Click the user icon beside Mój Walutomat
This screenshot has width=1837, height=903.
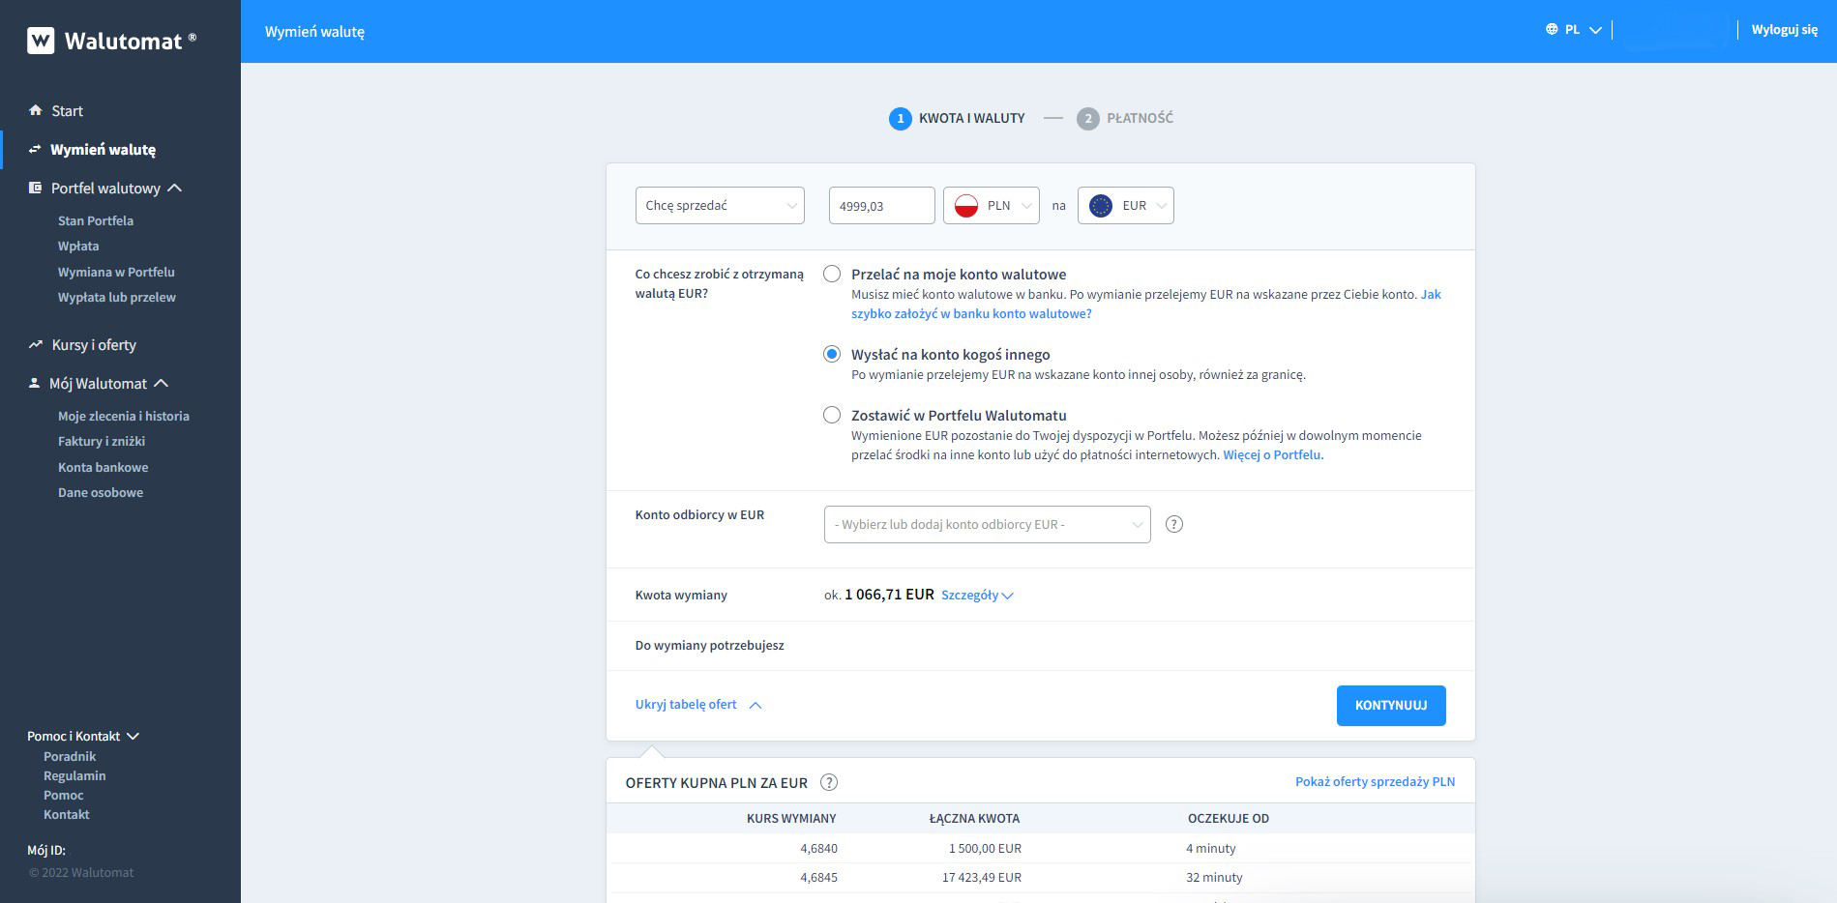(x=35, y=383)
